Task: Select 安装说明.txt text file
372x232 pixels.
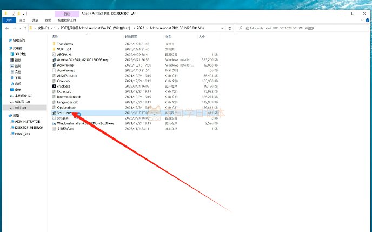Action: click(x=65, y=129)
